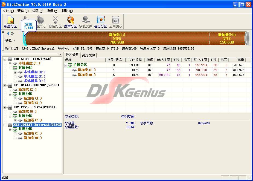Viewport: 253px width, 181px height.
Task: Select the 新加卷(L:) segment in the disk bar
Action: pos(117,38)
